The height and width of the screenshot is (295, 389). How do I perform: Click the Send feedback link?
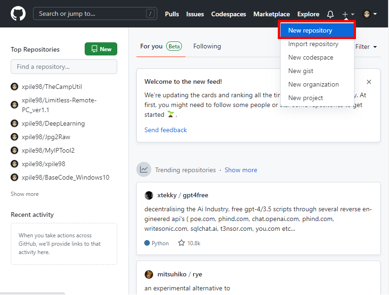[x=166, y=130]
